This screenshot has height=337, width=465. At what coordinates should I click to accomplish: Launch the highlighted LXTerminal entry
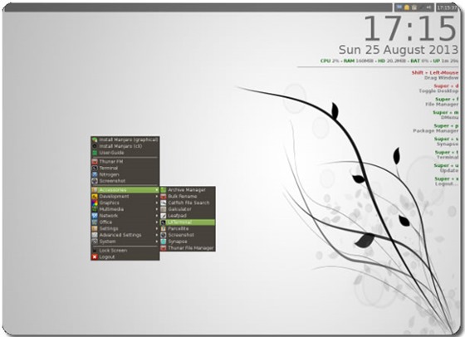(x=188, y=222)
